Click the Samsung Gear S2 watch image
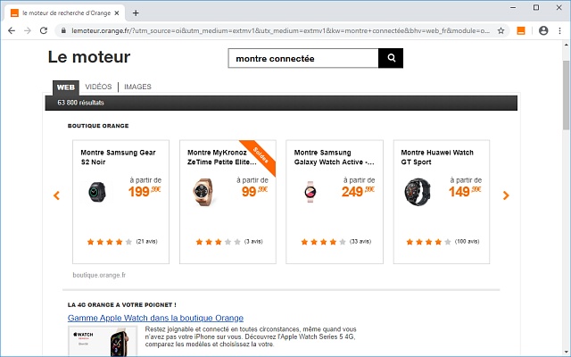This screenshot has height=357, width=571. point(97,192)
